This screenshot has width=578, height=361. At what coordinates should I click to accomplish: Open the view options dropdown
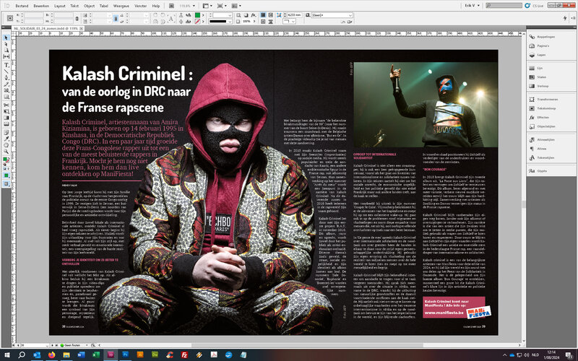pos(206,6)
